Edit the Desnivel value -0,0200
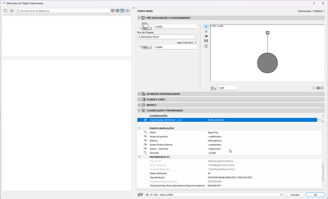 212,153
